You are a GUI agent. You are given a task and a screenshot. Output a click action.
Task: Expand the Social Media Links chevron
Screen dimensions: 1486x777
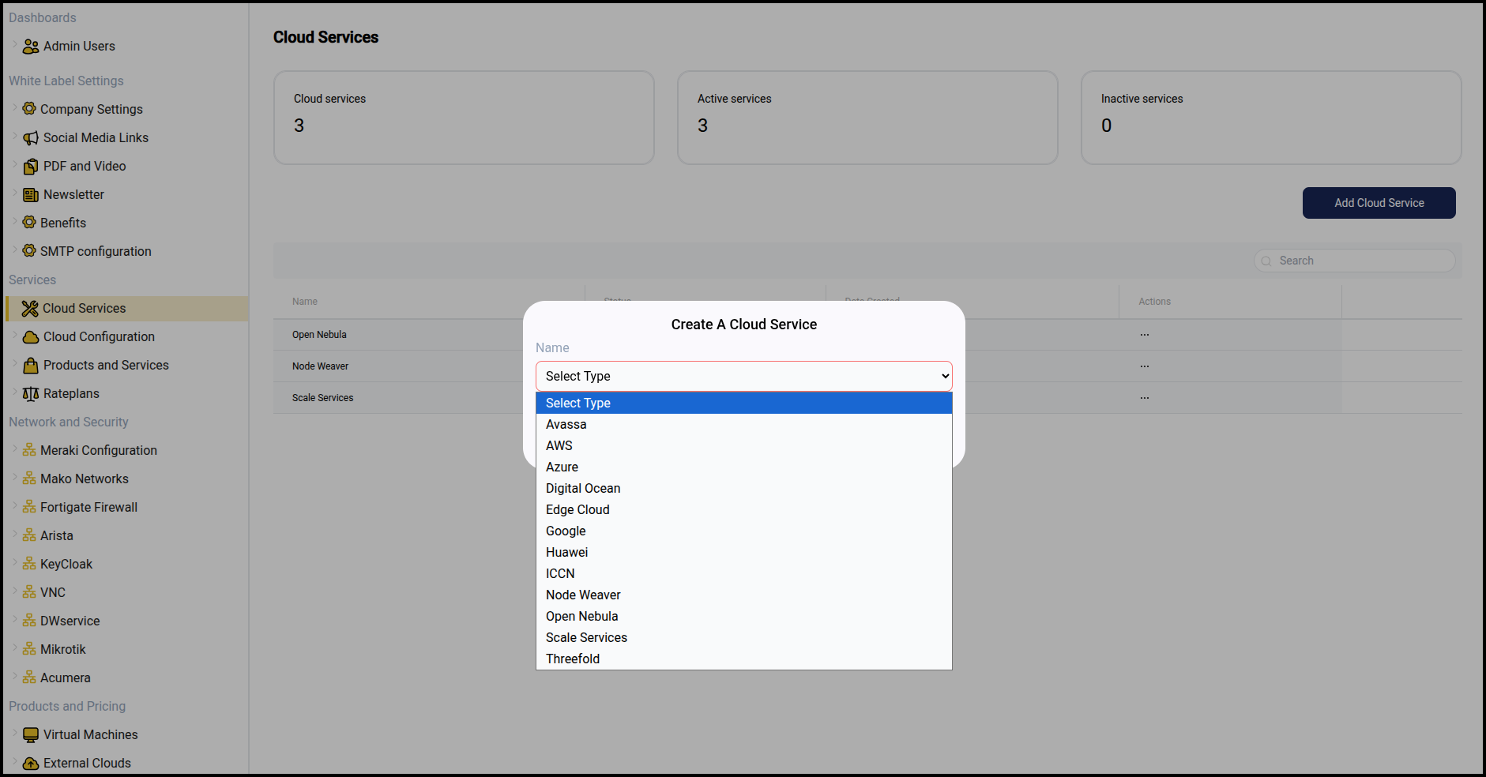click(x=15, y=137)
